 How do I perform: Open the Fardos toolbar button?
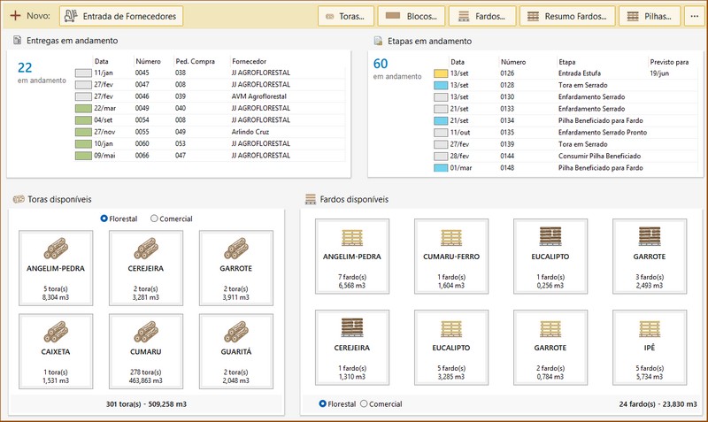482,16
